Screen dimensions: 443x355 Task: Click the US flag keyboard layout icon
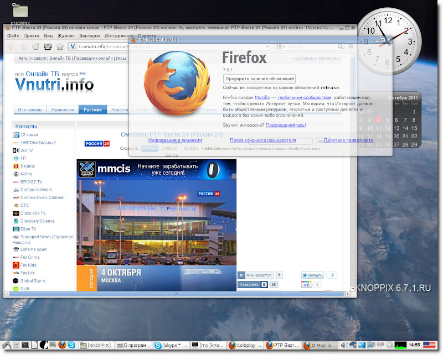click(429, 345)
